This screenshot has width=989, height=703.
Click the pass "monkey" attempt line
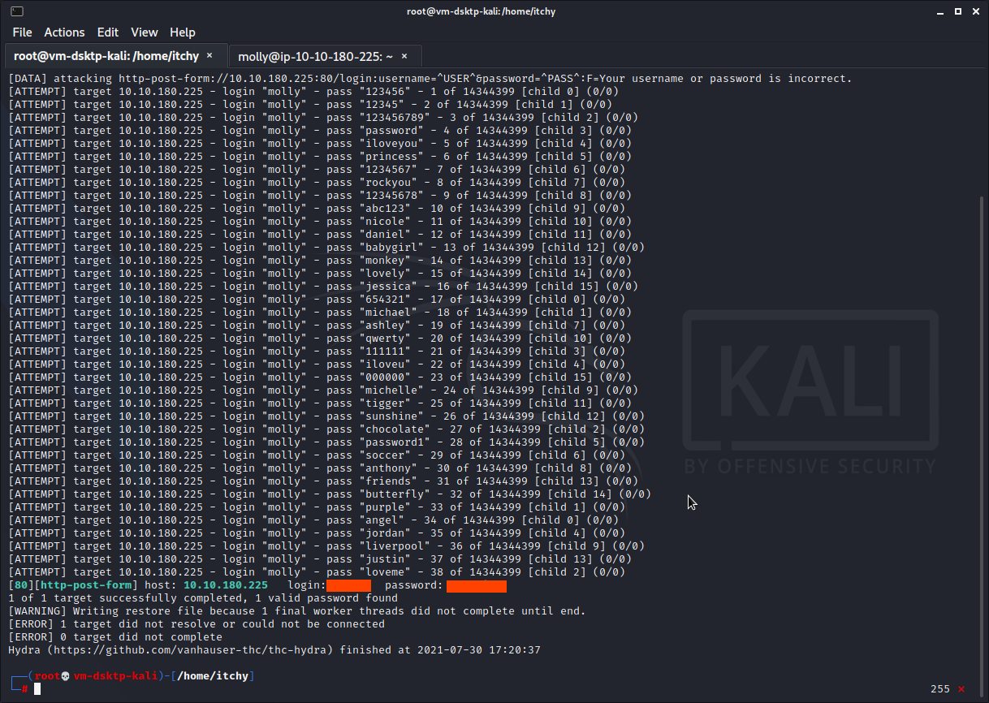(x=320, y=261)
